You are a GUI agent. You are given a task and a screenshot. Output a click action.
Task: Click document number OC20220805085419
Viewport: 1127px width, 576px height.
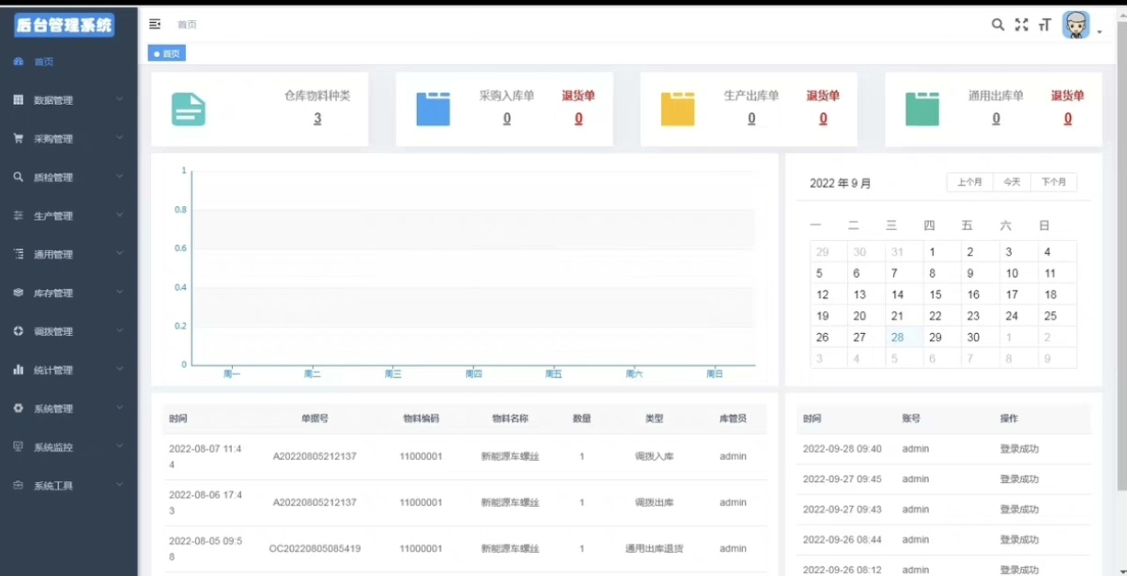315,548
